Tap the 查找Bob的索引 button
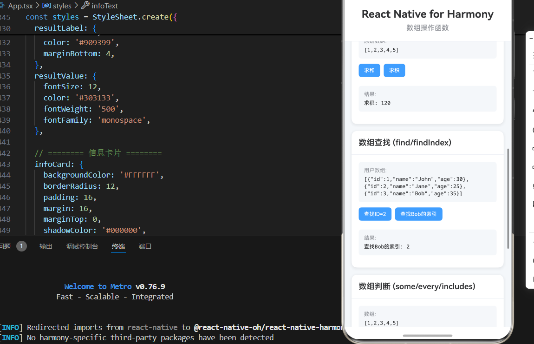The height and width of the screenshot is (344, 534). coord(418,214)
